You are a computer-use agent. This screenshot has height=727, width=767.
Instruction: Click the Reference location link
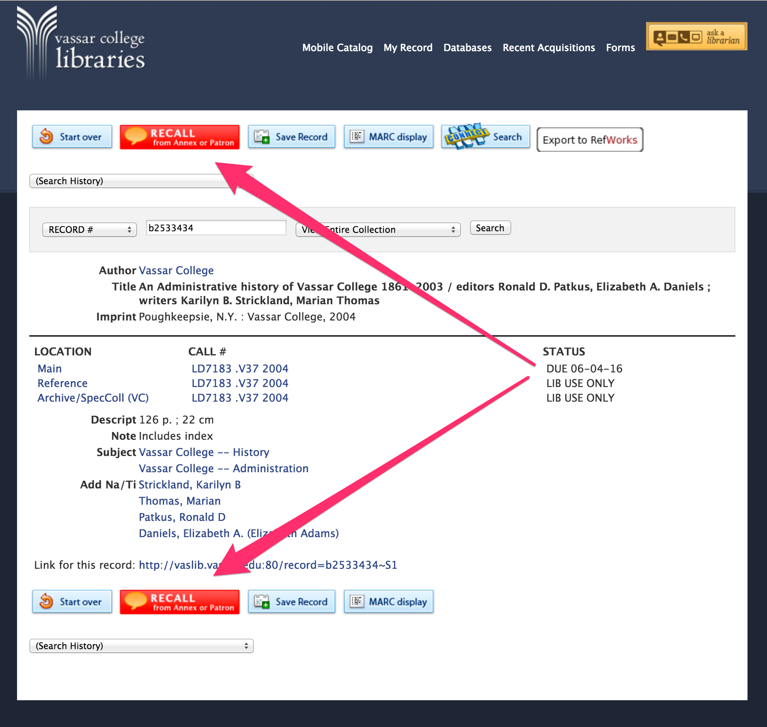(62, 383)
